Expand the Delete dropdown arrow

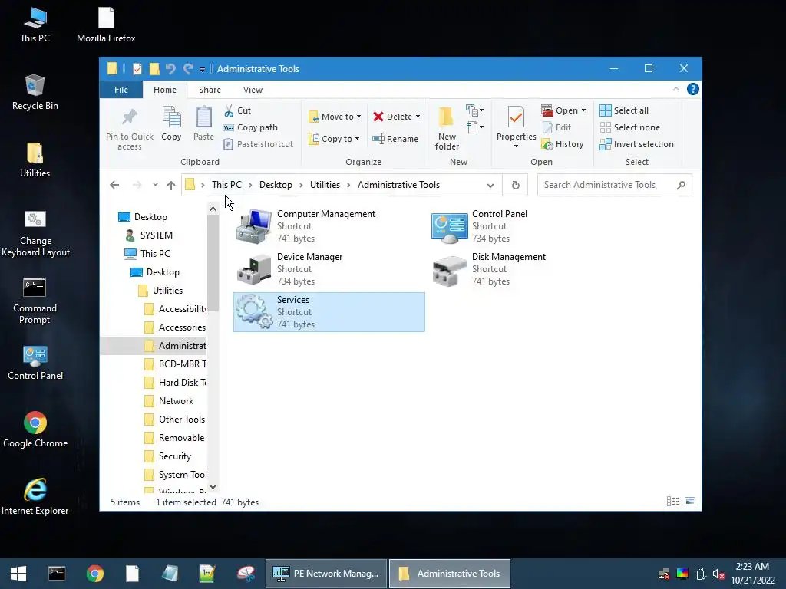pos(418,117)
